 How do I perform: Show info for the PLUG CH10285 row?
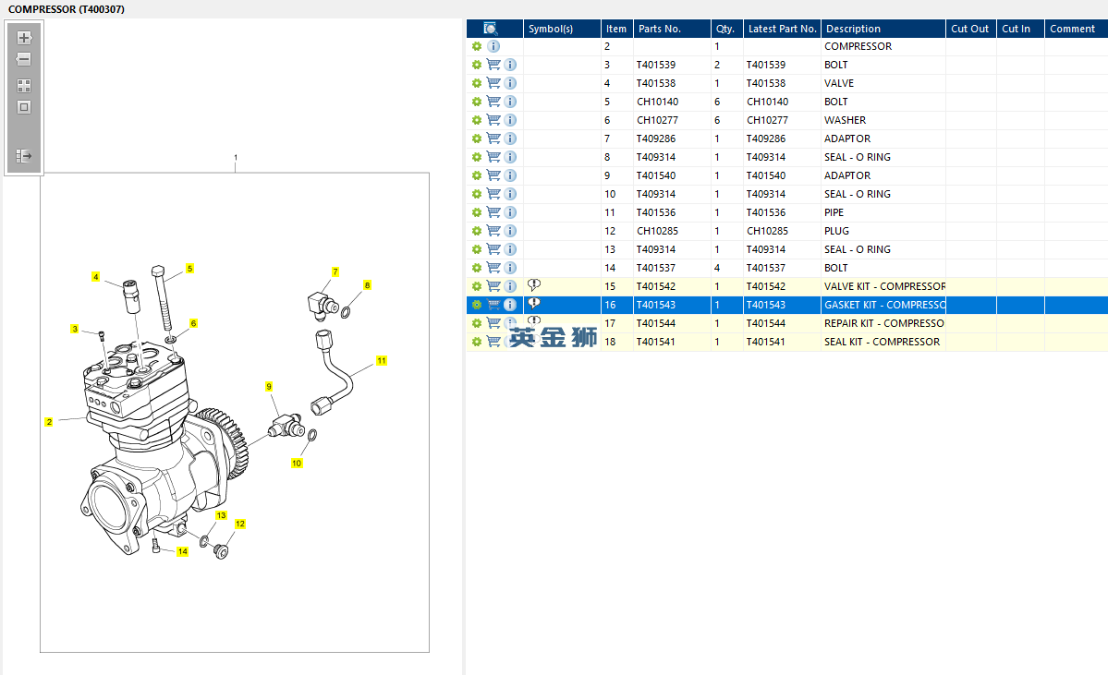[x=510, y=231]
